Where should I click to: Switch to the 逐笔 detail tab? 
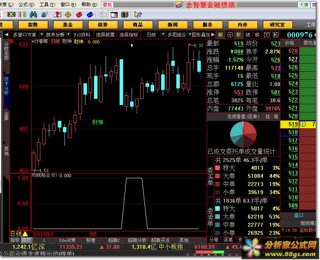click(x=228, y=240)
